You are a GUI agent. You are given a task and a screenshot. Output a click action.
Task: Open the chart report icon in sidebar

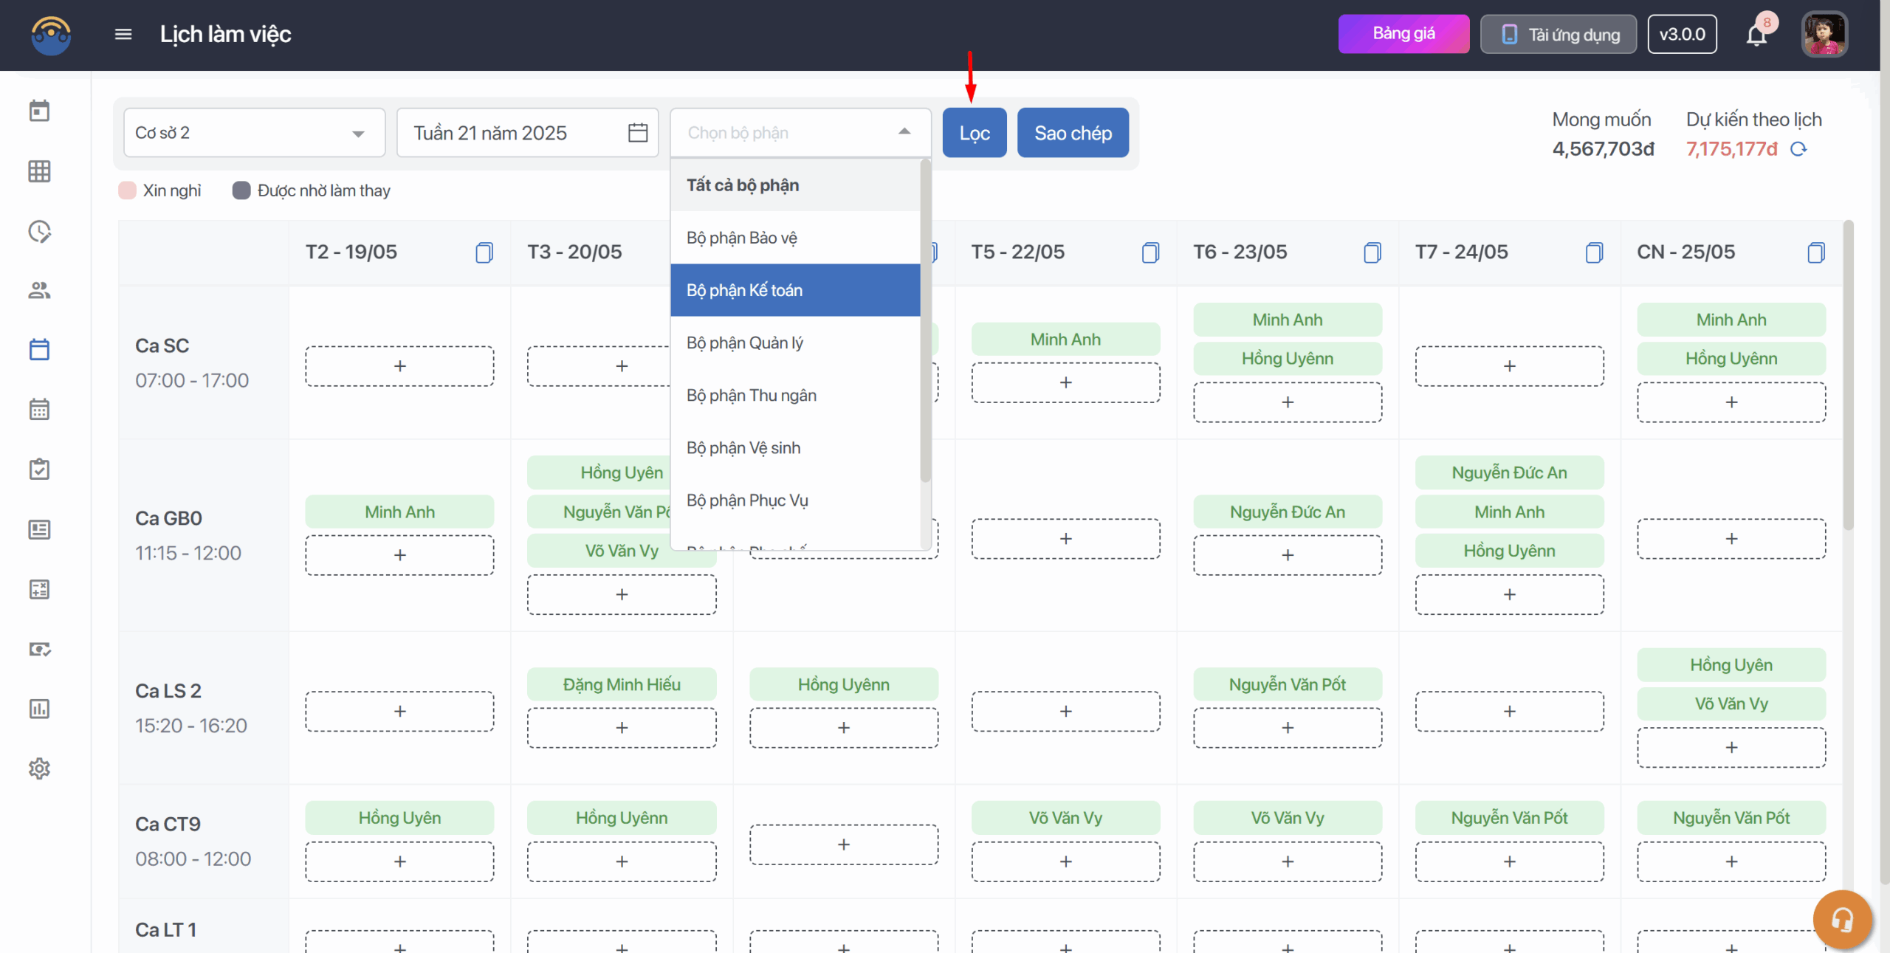click(x=39, y=709)
